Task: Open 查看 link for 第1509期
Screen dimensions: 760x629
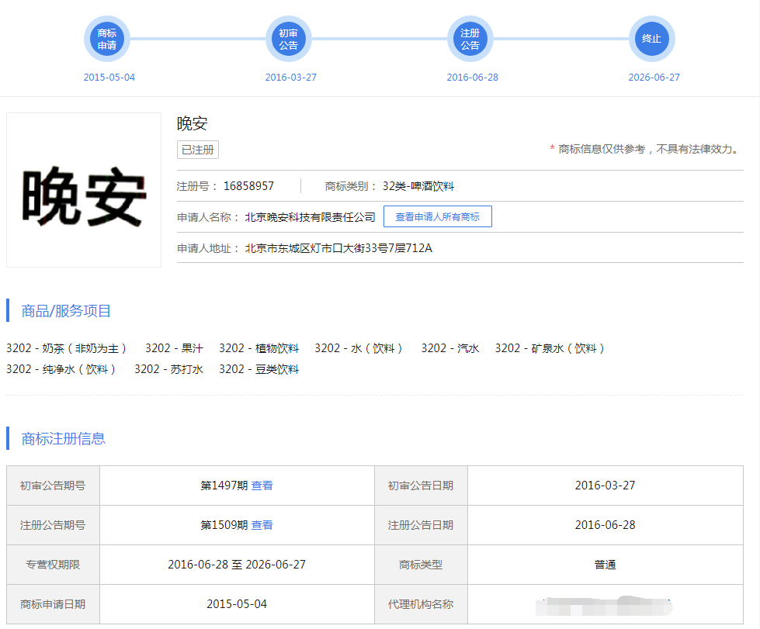Action: [262, 525]
